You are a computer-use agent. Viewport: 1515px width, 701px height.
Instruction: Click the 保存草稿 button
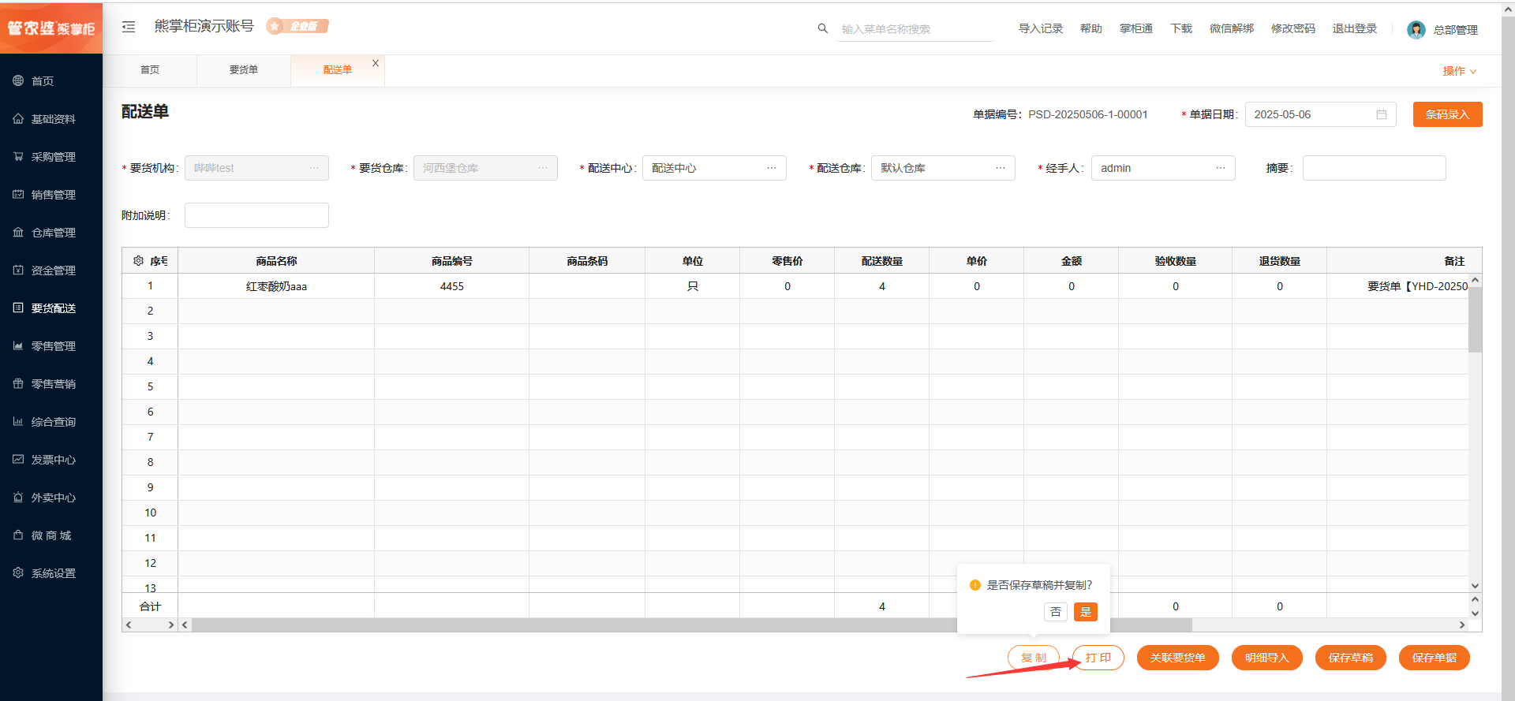click(x=1351, y=658)
